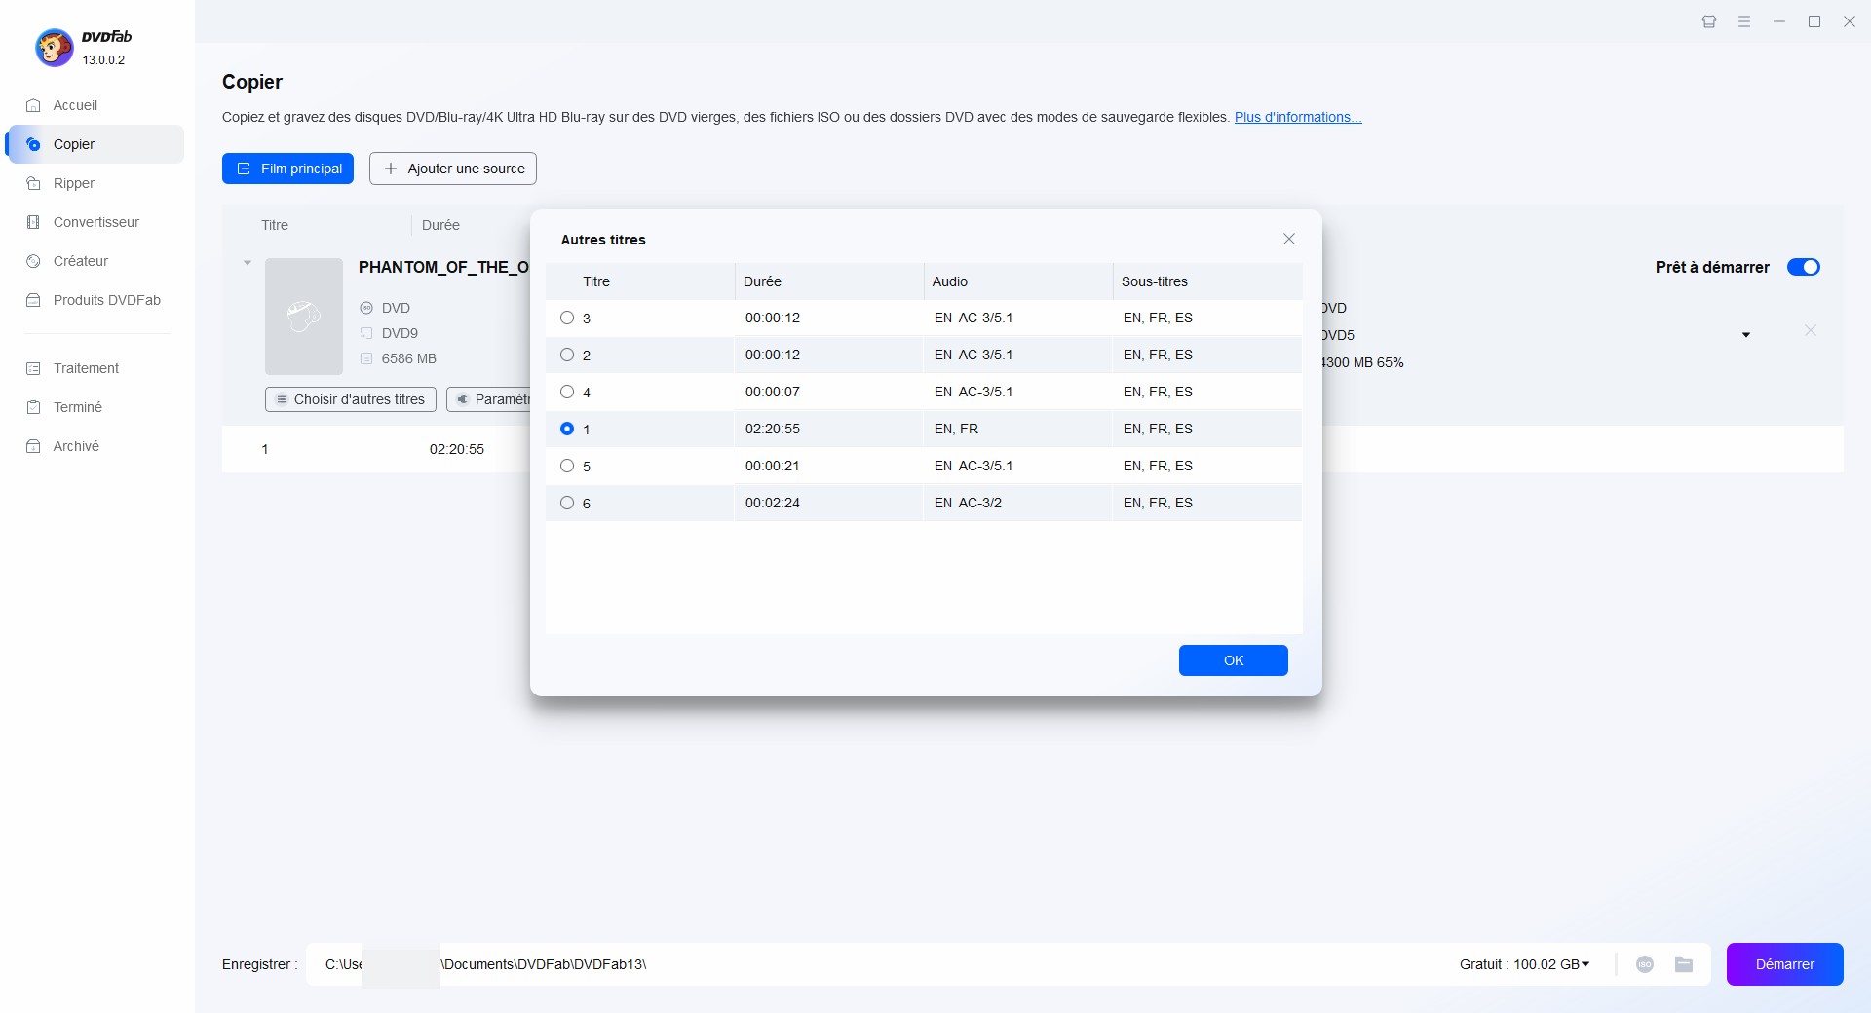Select title 3 radio button
This screenshot has width=1871, height=1013.
coord(567,318)
